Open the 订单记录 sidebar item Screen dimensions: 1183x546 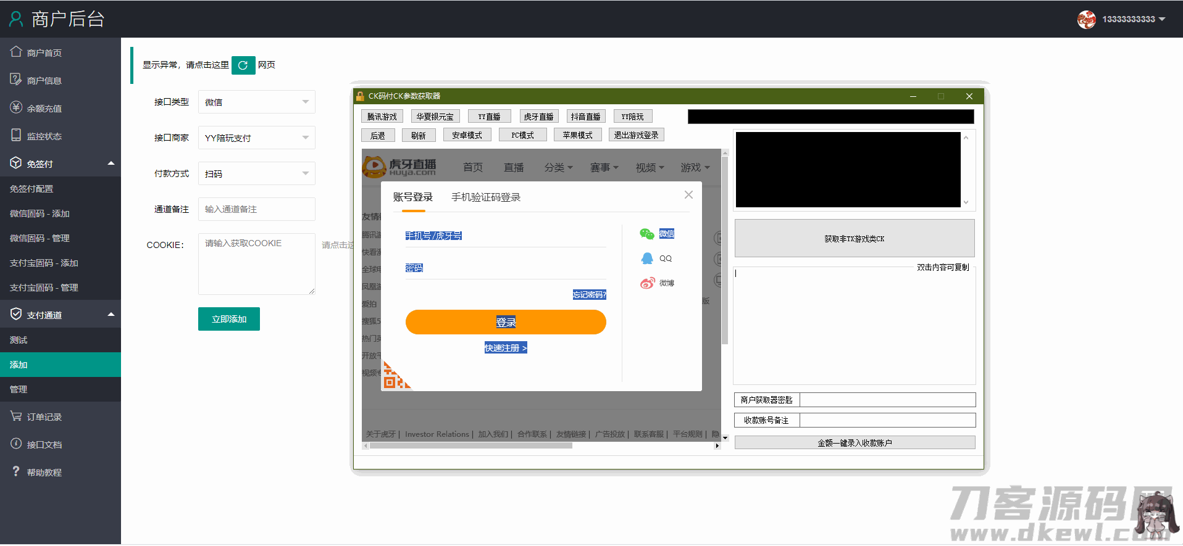tap(44, 417)
